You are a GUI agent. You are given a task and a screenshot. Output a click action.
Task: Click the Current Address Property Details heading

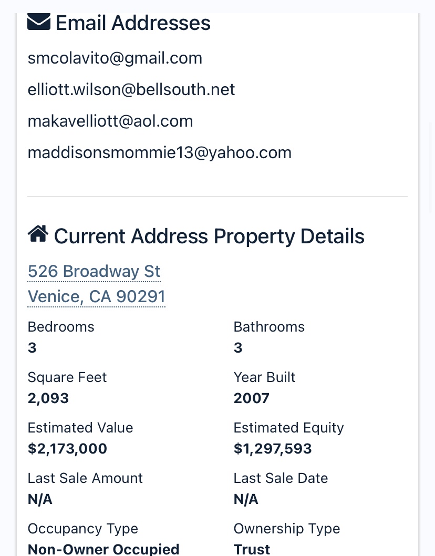(209, 236)
